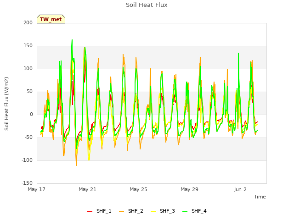The image size is (294, 220).
Task: Click the Soil Heat Flux chart title
Action: [147, 5]
